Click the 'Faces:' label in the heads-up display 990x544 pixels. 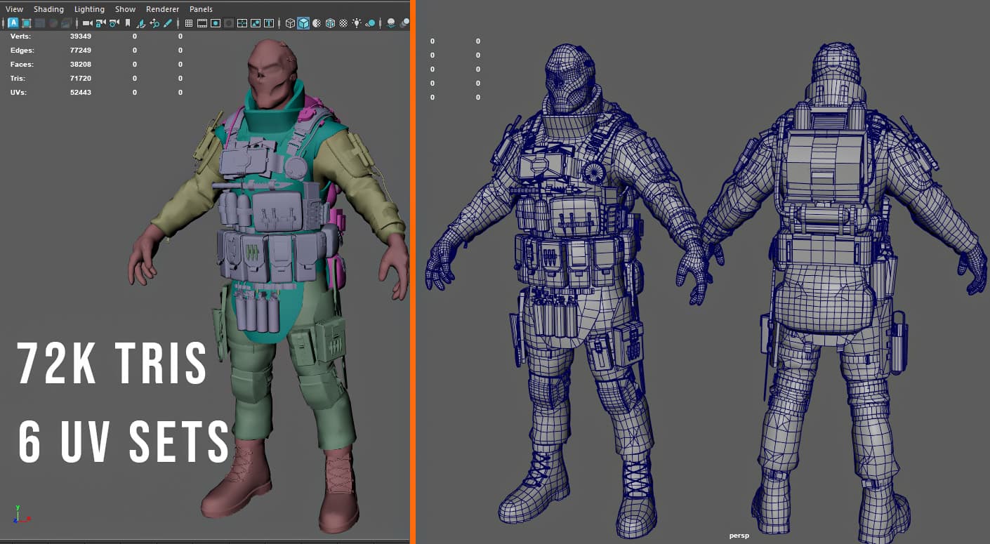(22, 65)
